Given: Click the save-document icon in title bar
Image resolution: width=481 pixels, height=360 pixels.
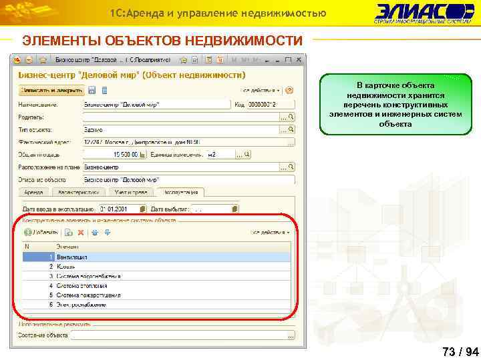Looking at the screenshot, I should [x=195, y=60].
